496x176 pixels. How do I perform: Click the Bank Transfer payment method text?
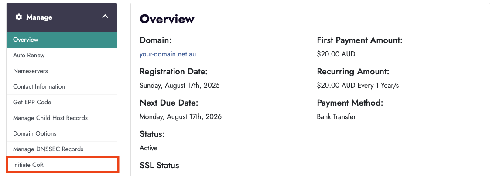tap(336, 117)
